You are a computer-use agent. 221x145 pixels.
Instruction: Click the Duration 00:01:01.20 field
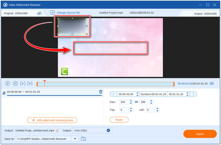(x=153, y=94)
